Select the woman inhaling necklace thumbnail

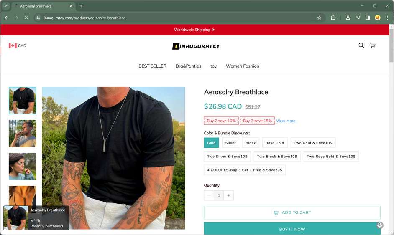pyautogui.click(x=23, y=167)
